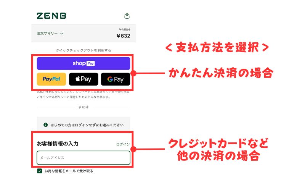Click the struck-through ¥1,584 original price
Image resolution: width=305 pixels, height=189 pixels.
(x=125, y=30)
